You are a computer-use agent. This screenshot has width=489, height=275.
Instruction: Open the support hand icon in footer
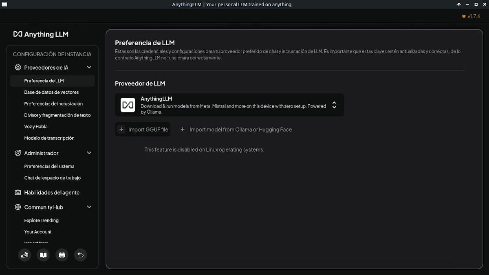(x=24, y=255)
